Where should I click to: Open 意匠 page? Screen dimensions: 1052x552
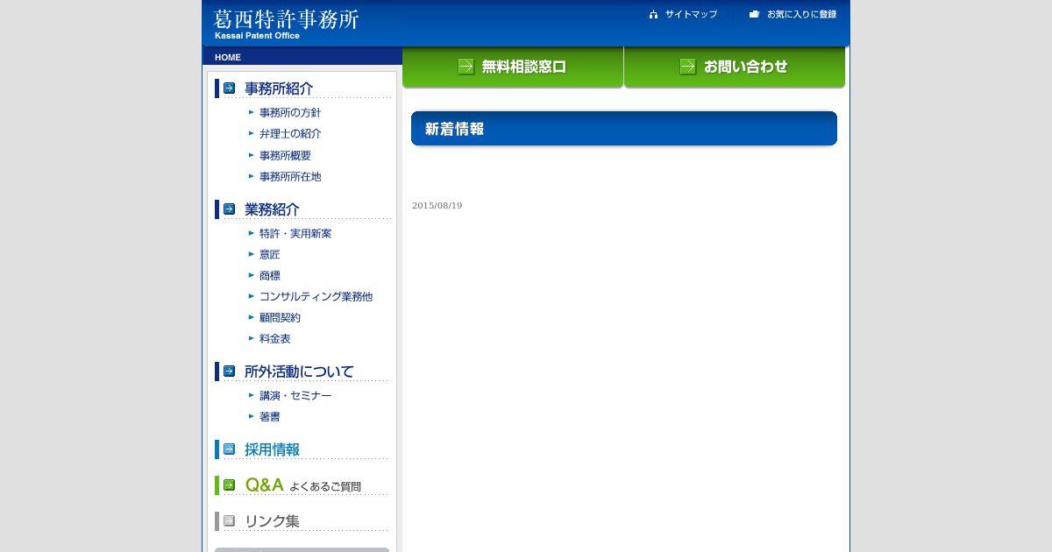point(270,255)
